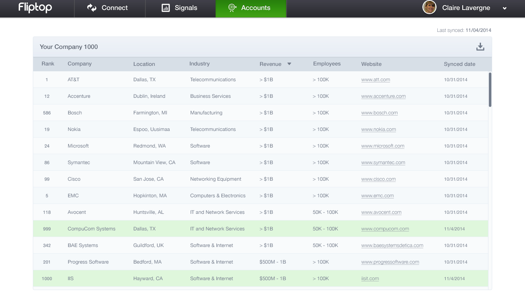Viewport: 525px width, 293px height.
Task: Sort by Company column header
Action: [80, 64]
